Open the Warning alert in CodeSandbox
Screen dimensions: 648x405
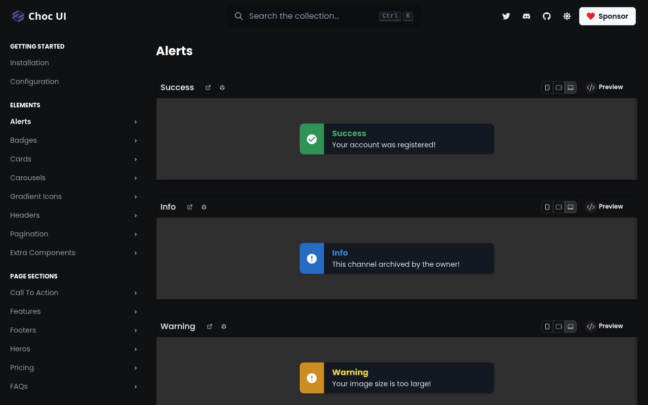(223, 326)
